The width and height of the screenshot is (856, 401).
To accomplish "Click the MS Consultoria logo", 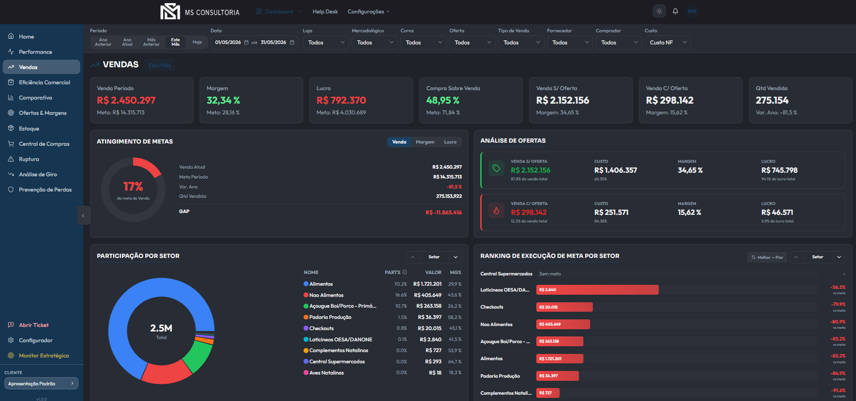I will click(200, 11).
